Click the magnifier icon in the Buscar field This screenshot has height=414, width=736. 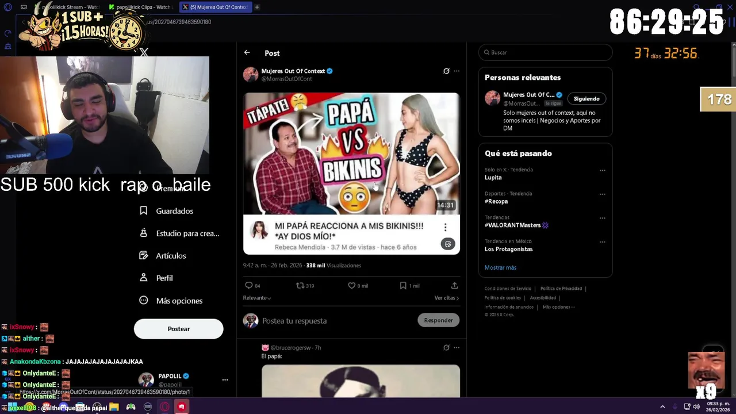click(486, 52)
